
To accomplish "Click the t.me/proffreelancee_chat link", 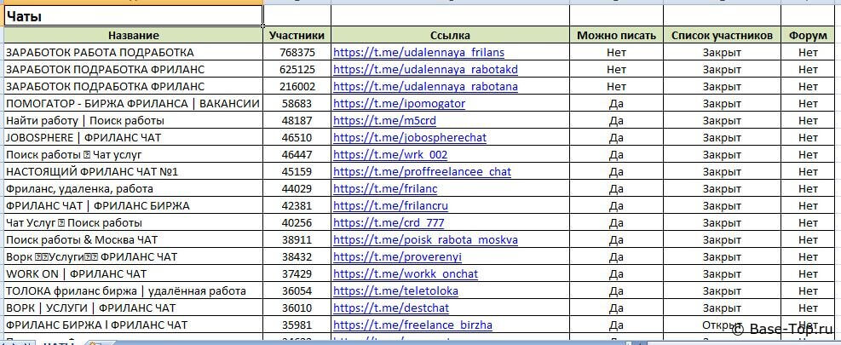I will 422,172.
